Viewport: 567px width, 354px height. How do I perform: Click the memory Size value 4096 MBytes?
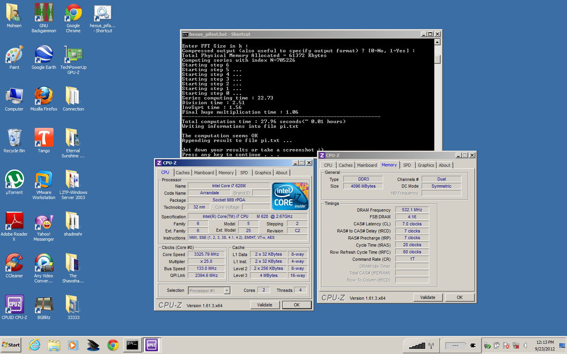pyautogui.click(x=363, y=186)
